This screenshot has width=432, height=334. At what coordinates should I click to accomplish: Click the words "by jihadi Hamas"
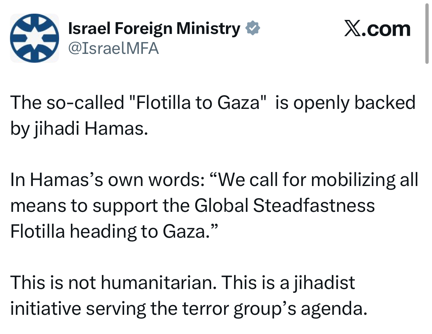(x=77, y=129)
